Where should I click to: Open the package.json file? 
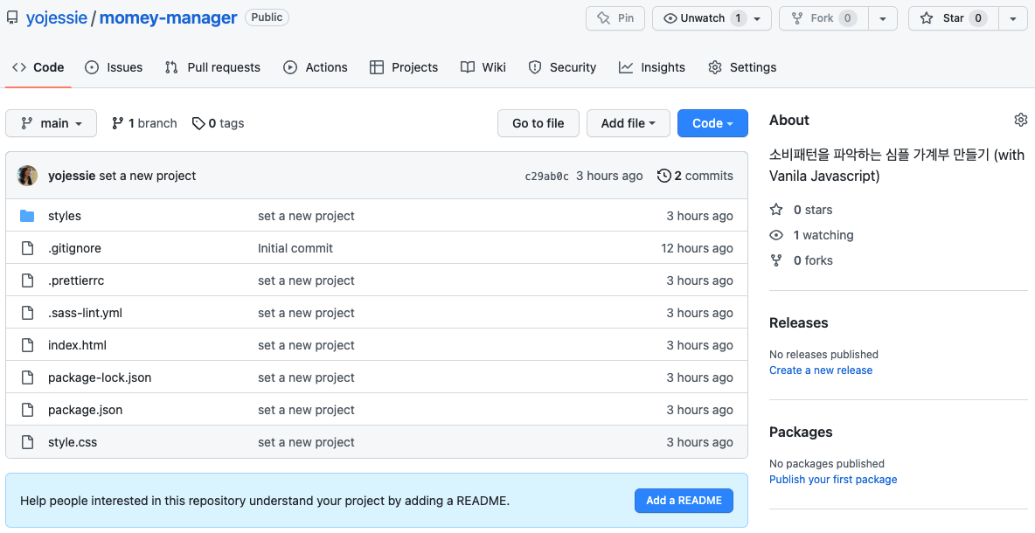(x=85, y=410)
